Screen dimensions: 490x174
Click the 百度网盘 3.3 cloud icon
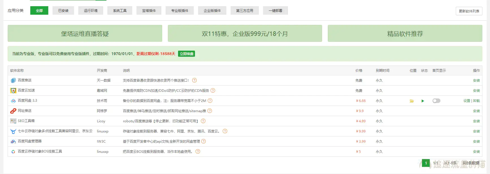click(13, 101)
